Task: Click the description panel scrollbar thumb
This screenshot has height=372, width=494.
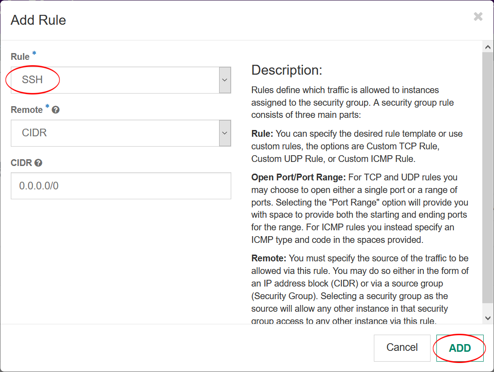Action: tap(487, 175)
